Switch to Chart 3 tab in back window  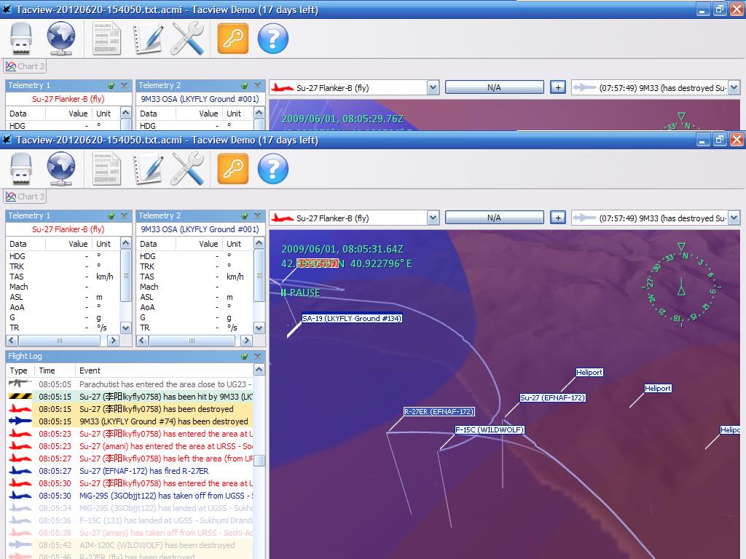click(25, 66)
